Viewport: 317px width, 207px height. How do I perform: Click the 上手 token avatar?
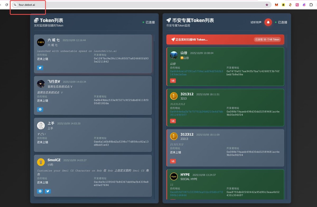tap(41, 126)
